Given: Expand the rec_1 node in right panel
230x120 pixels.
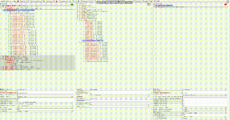Looking at the screenshot, I should click(154, 6).
